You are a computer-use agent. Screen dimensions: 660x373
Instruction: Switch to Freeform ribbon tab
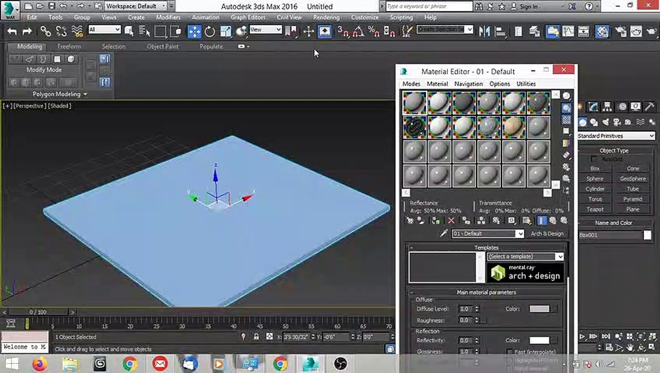[69, 47]
